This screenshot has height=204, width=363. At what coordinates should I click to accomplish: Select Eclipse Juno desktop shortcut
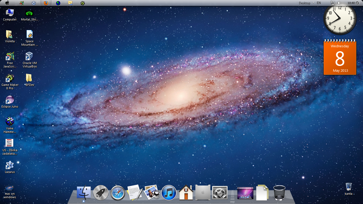pos(10,101)
